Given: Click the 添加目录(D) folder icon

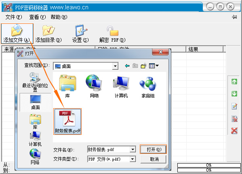Looking at the screenshot, I should click(x=48, y=30).
